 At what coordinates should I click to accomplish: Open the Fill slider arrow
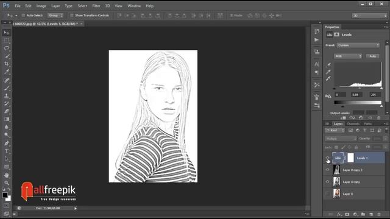tap(386, 147)
